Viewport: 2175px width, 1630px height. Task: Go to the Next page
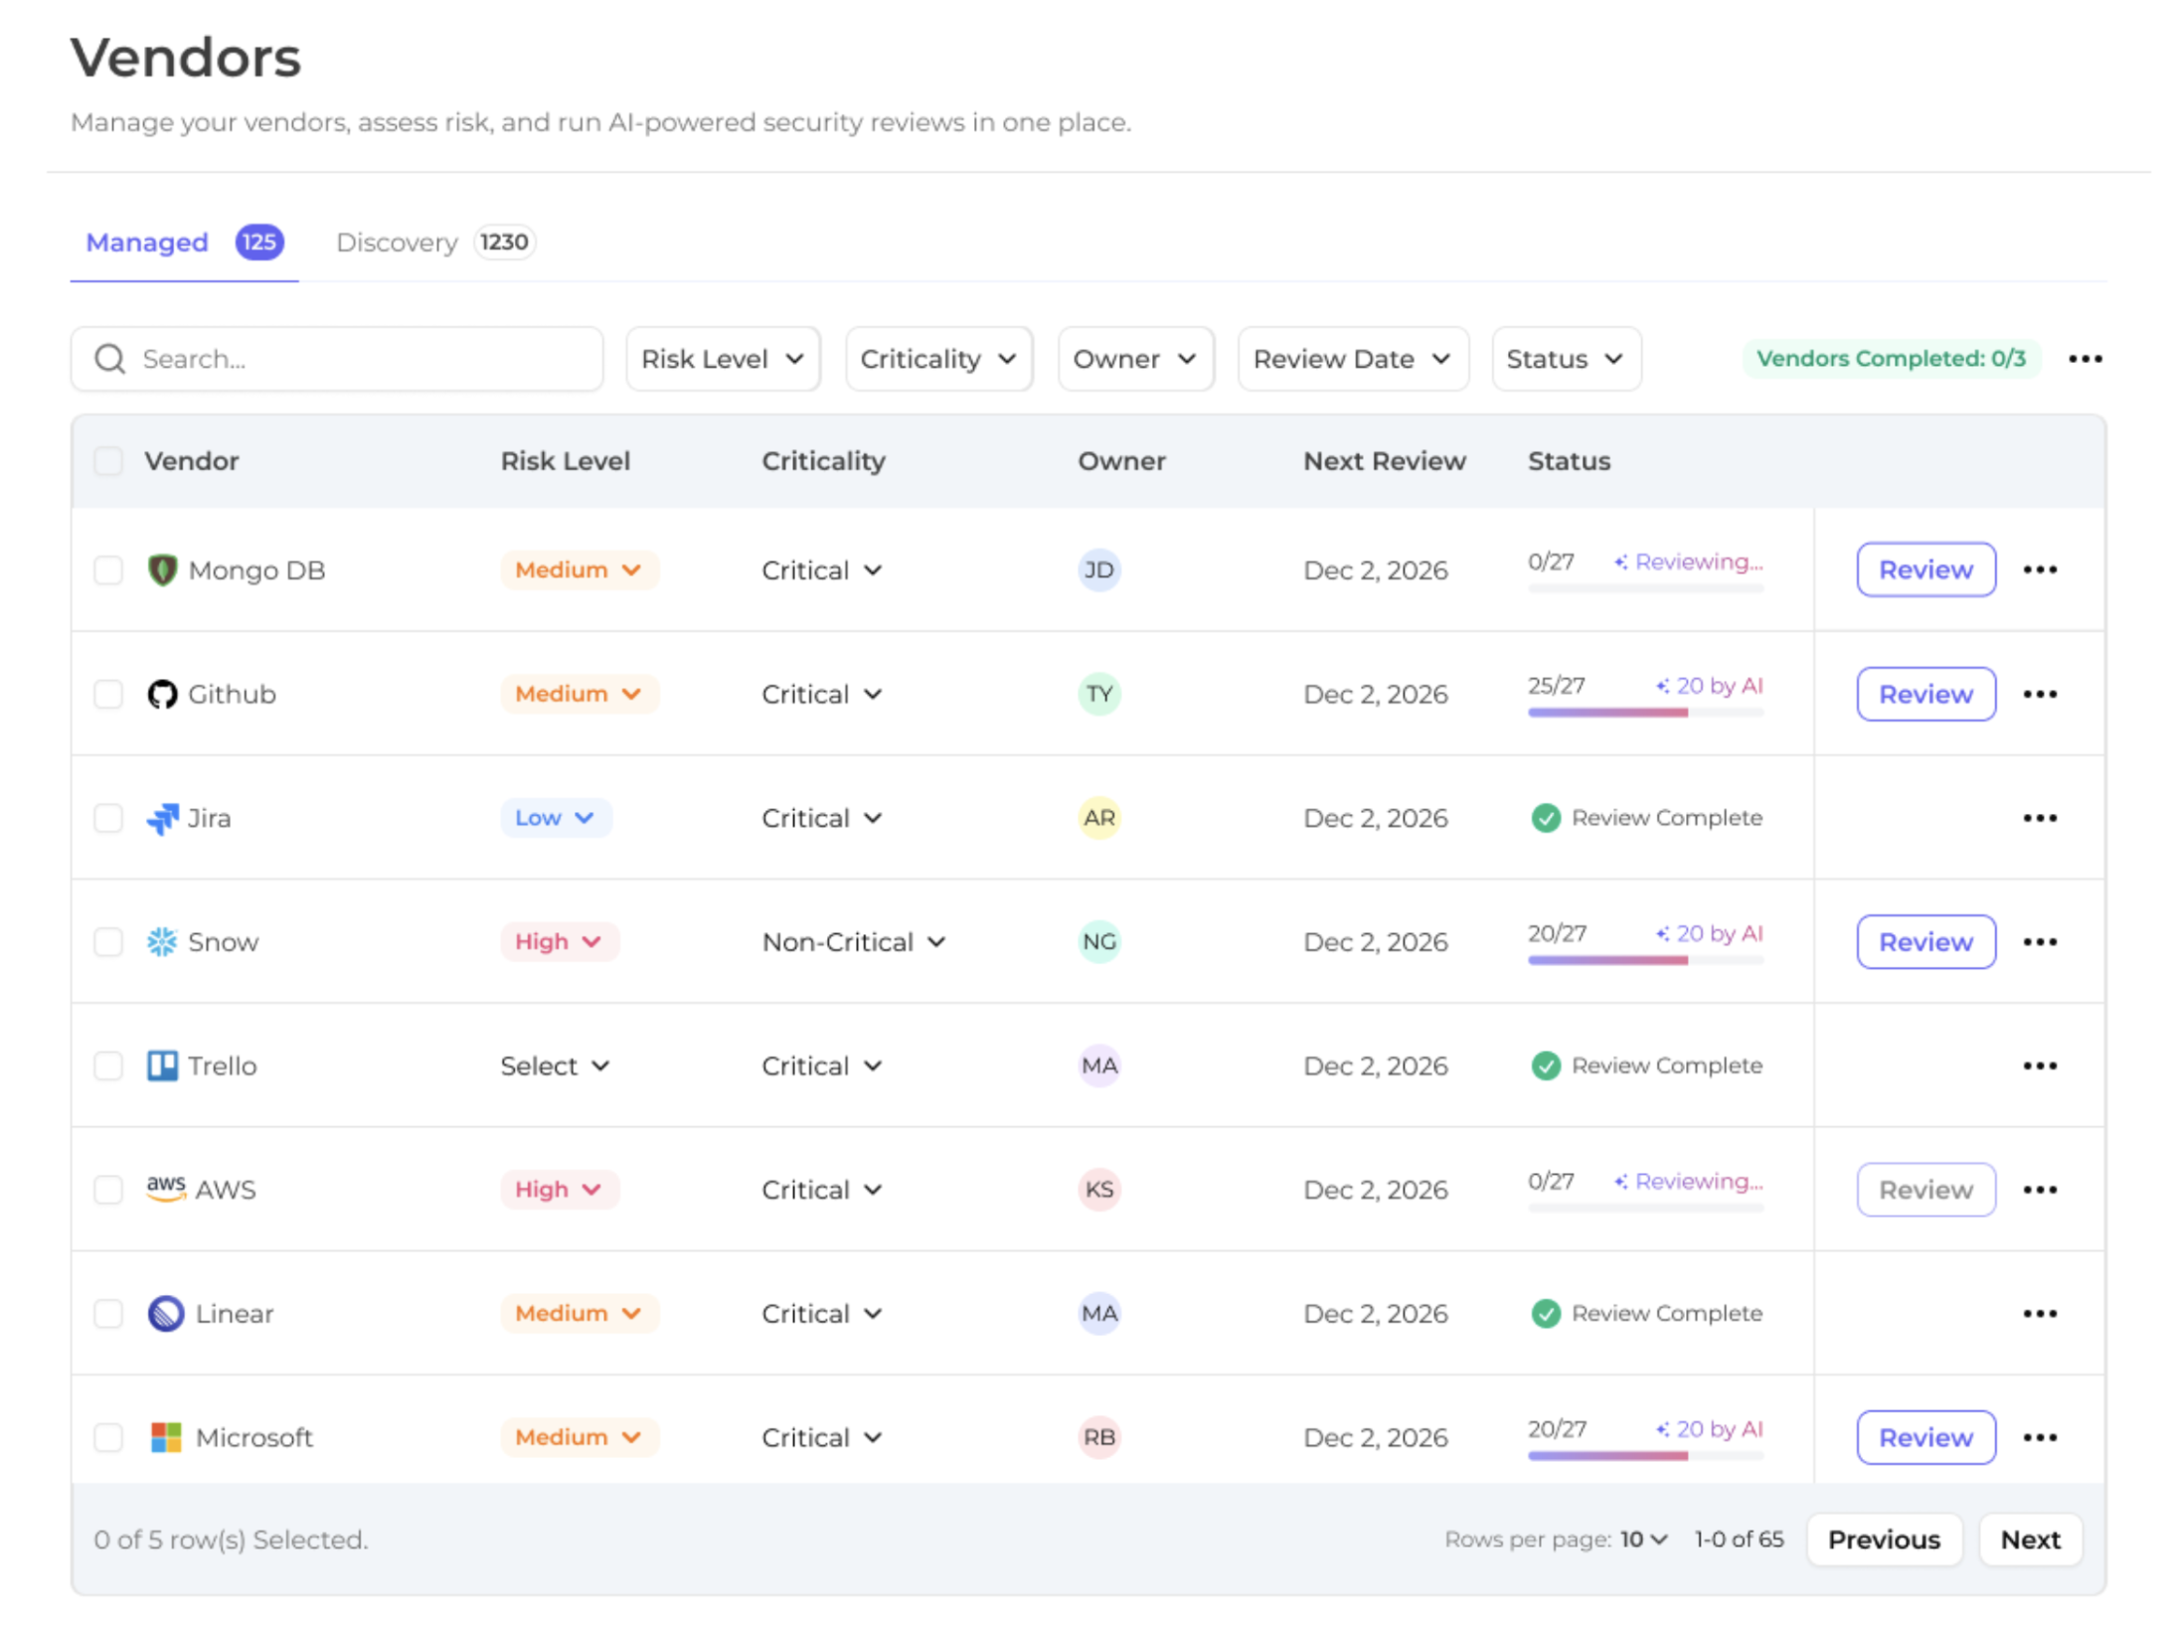click(2030, 1540)
